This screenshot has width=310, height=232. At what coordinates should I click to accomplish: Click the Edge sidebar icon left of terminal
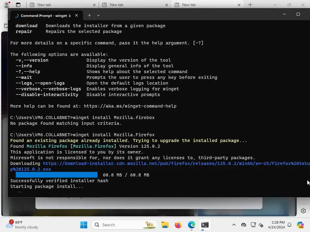pyautogui.click(x=6, y=26)
